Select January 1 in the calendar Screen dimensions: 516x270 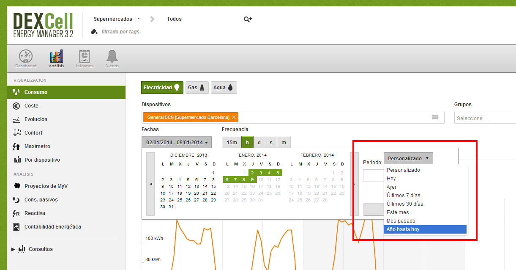[x=244, y=173]
